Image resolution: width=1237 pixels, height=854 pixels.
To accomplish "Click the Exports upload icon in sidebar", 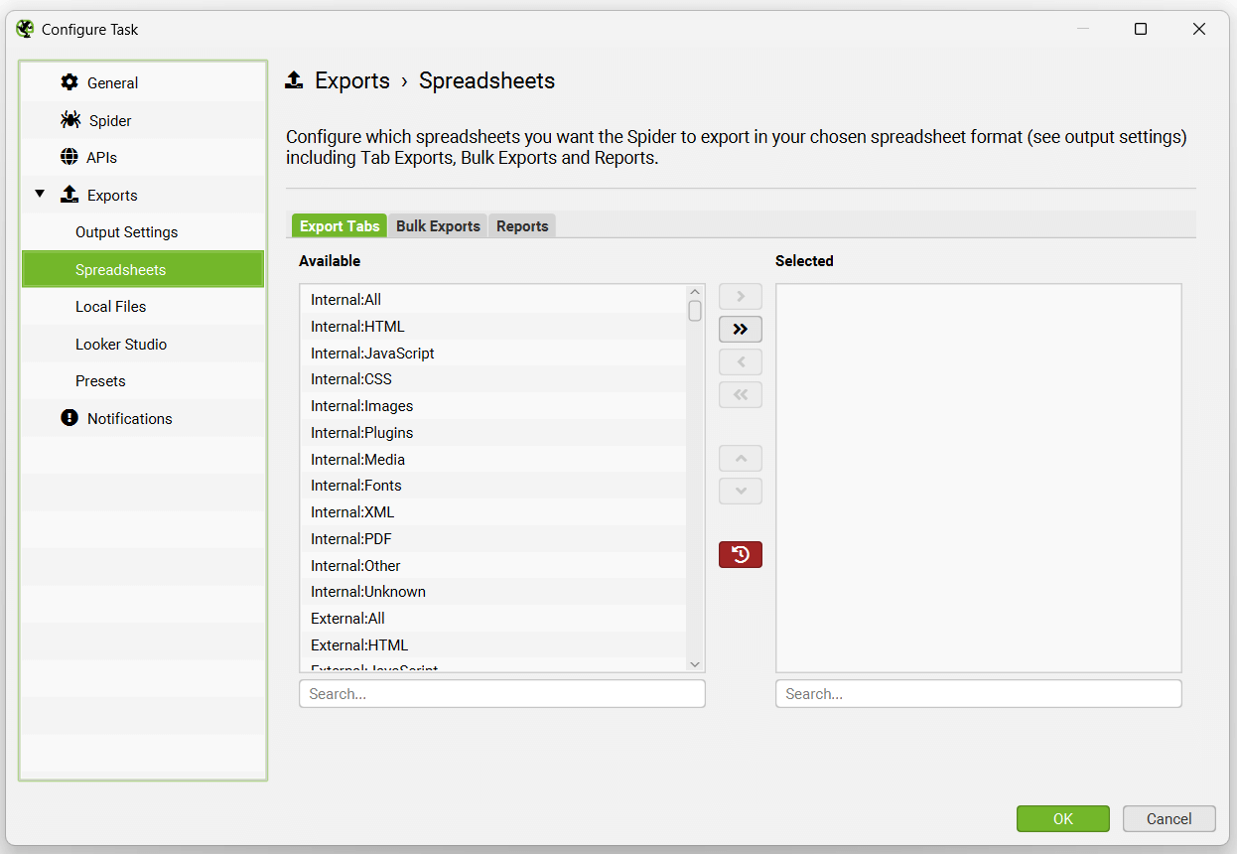I will coord(69,195).
